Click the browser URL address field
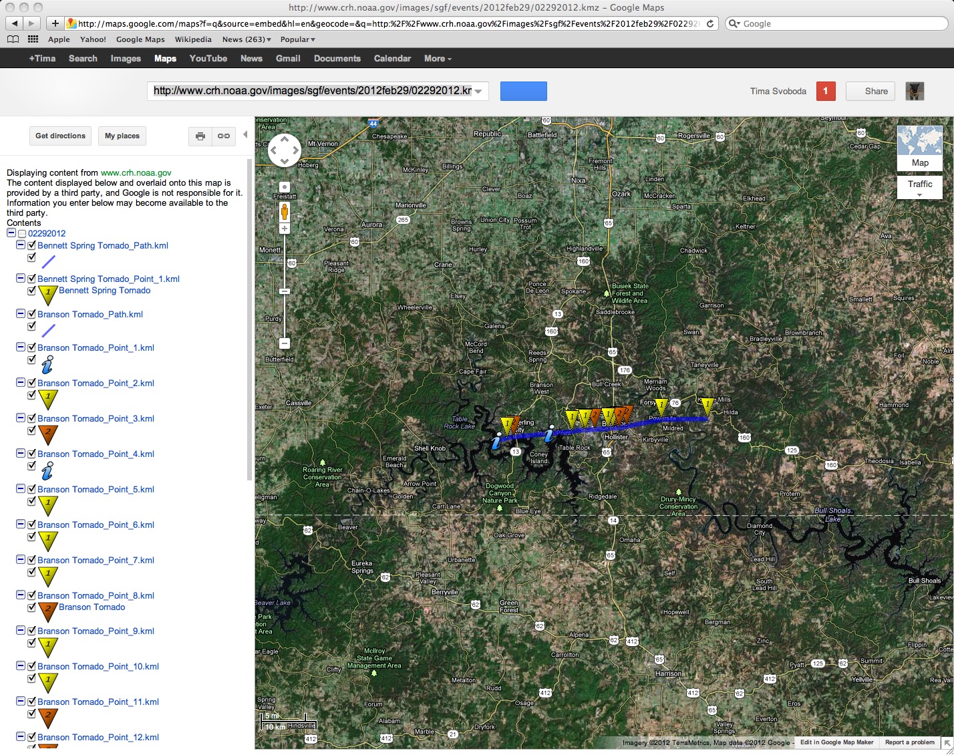 [x=391, y=23]
